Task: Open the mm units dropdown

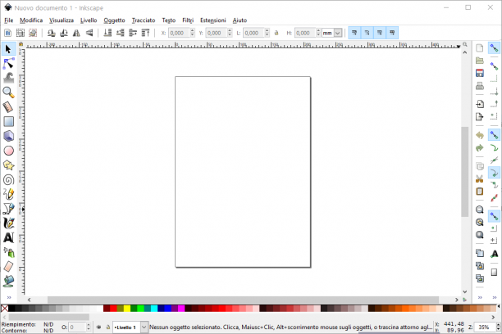Action: click(x=338, y=33)
